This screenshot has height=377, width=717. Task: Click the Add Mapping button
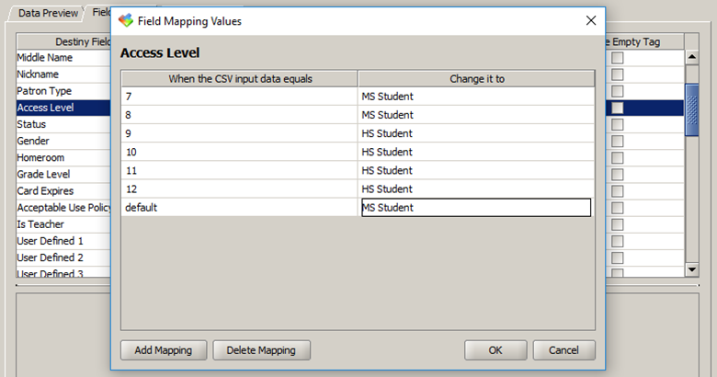click(x=163, y=349)
